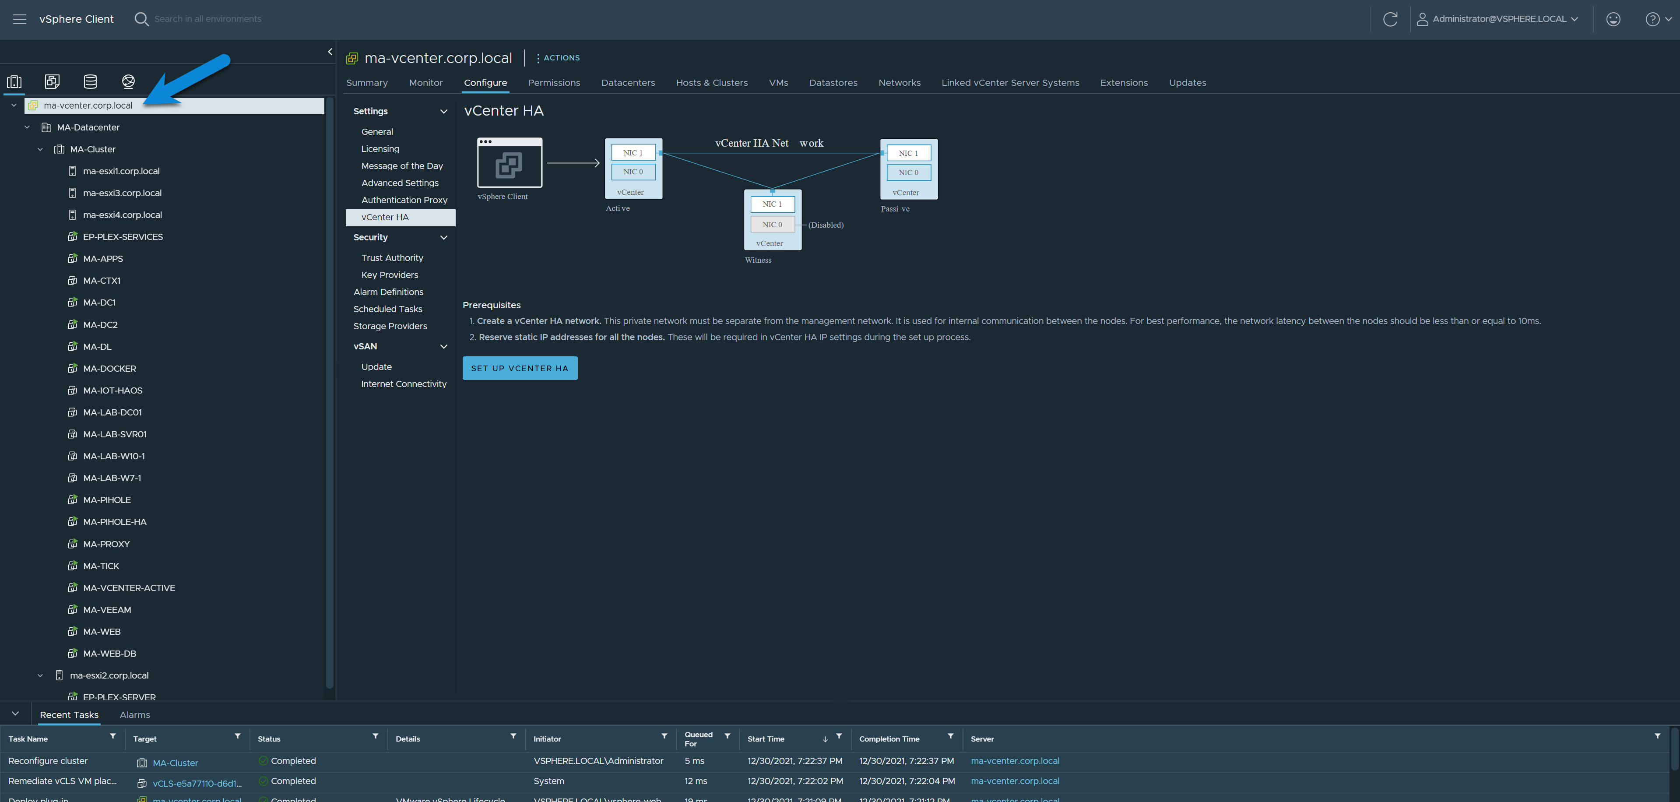Switch to Hosts and Clusters inventory view

coord(14,81)
